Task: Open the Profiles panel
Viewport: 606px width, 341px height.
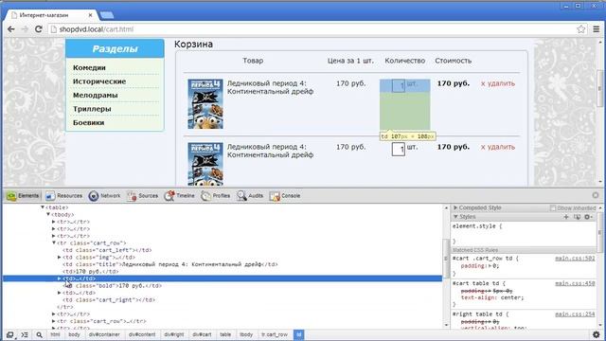Action: pyautogui.click(x=216, y=196)
